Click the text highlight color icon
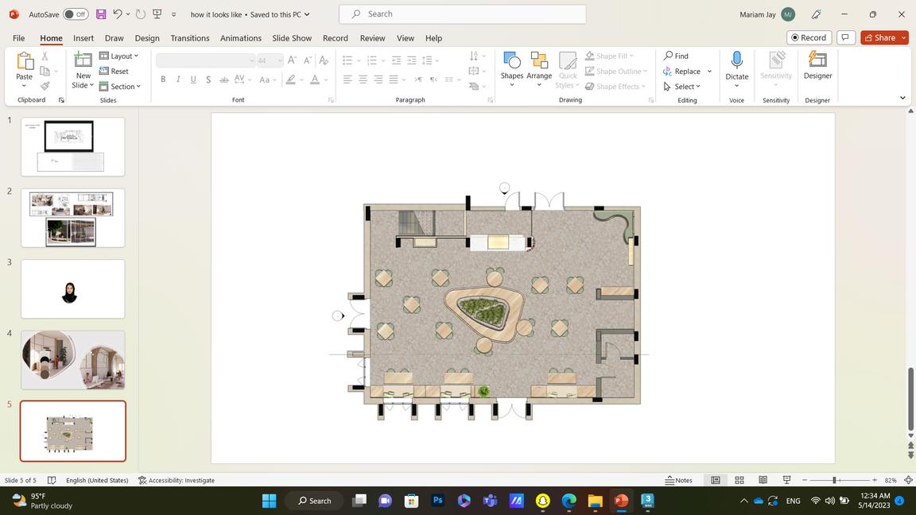Viewport: 916px width, 515px height. coord(290,79)
